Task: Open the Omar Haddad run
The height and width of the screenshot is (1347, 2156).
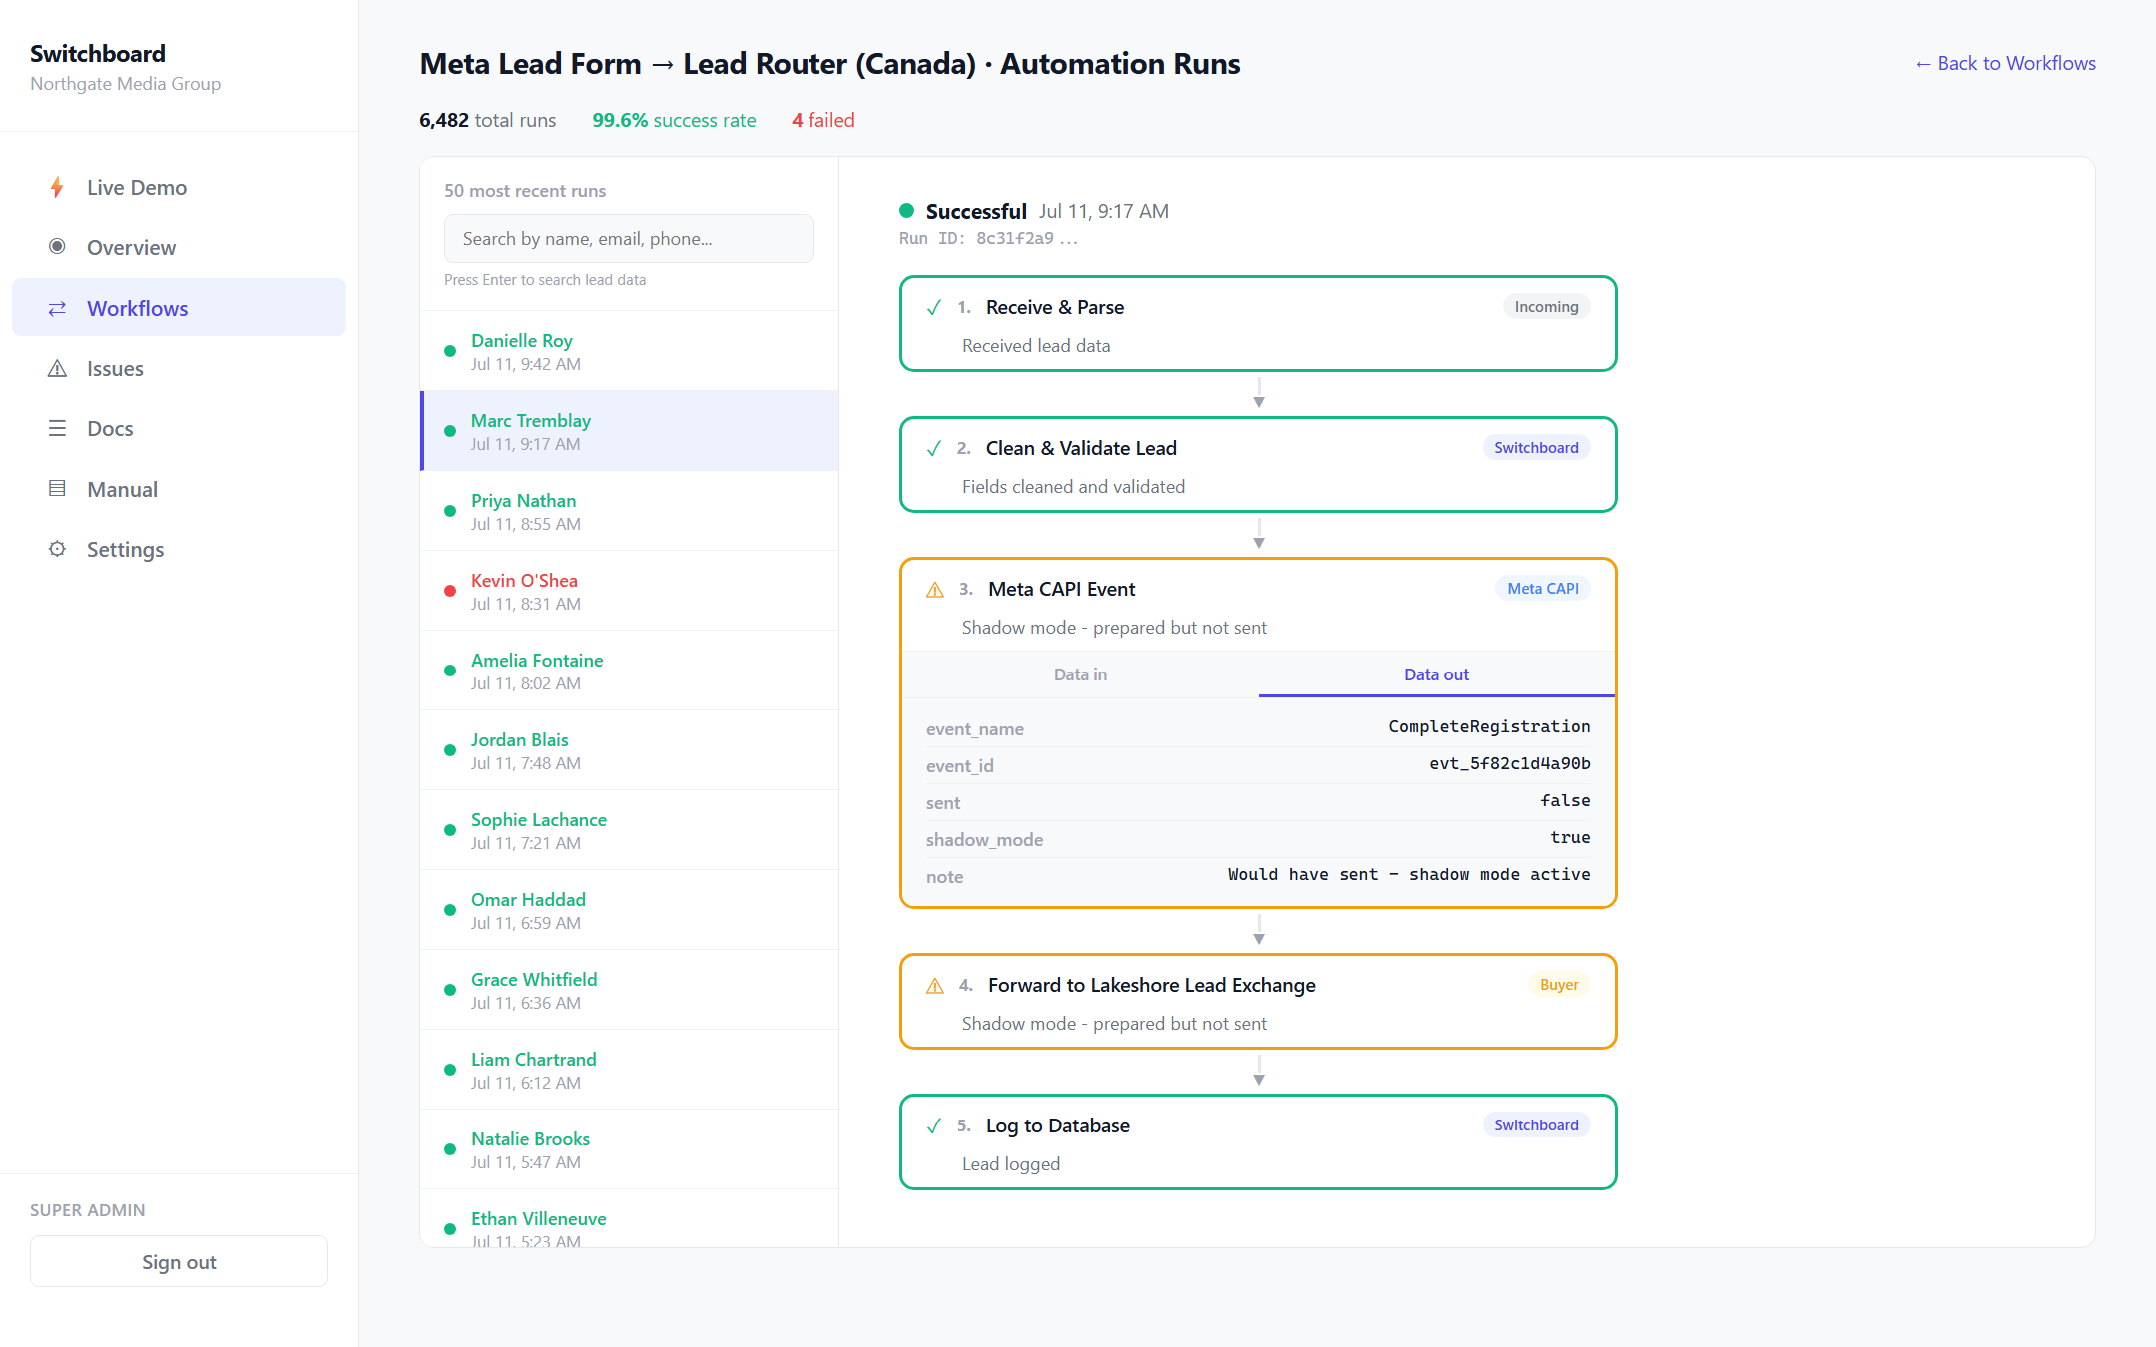Action: [x=630, y=910]
